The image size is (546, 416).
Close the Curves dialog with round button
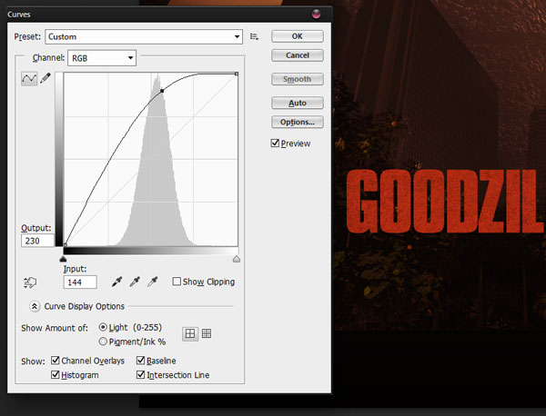pyautogui.click(x=316, y=15)
